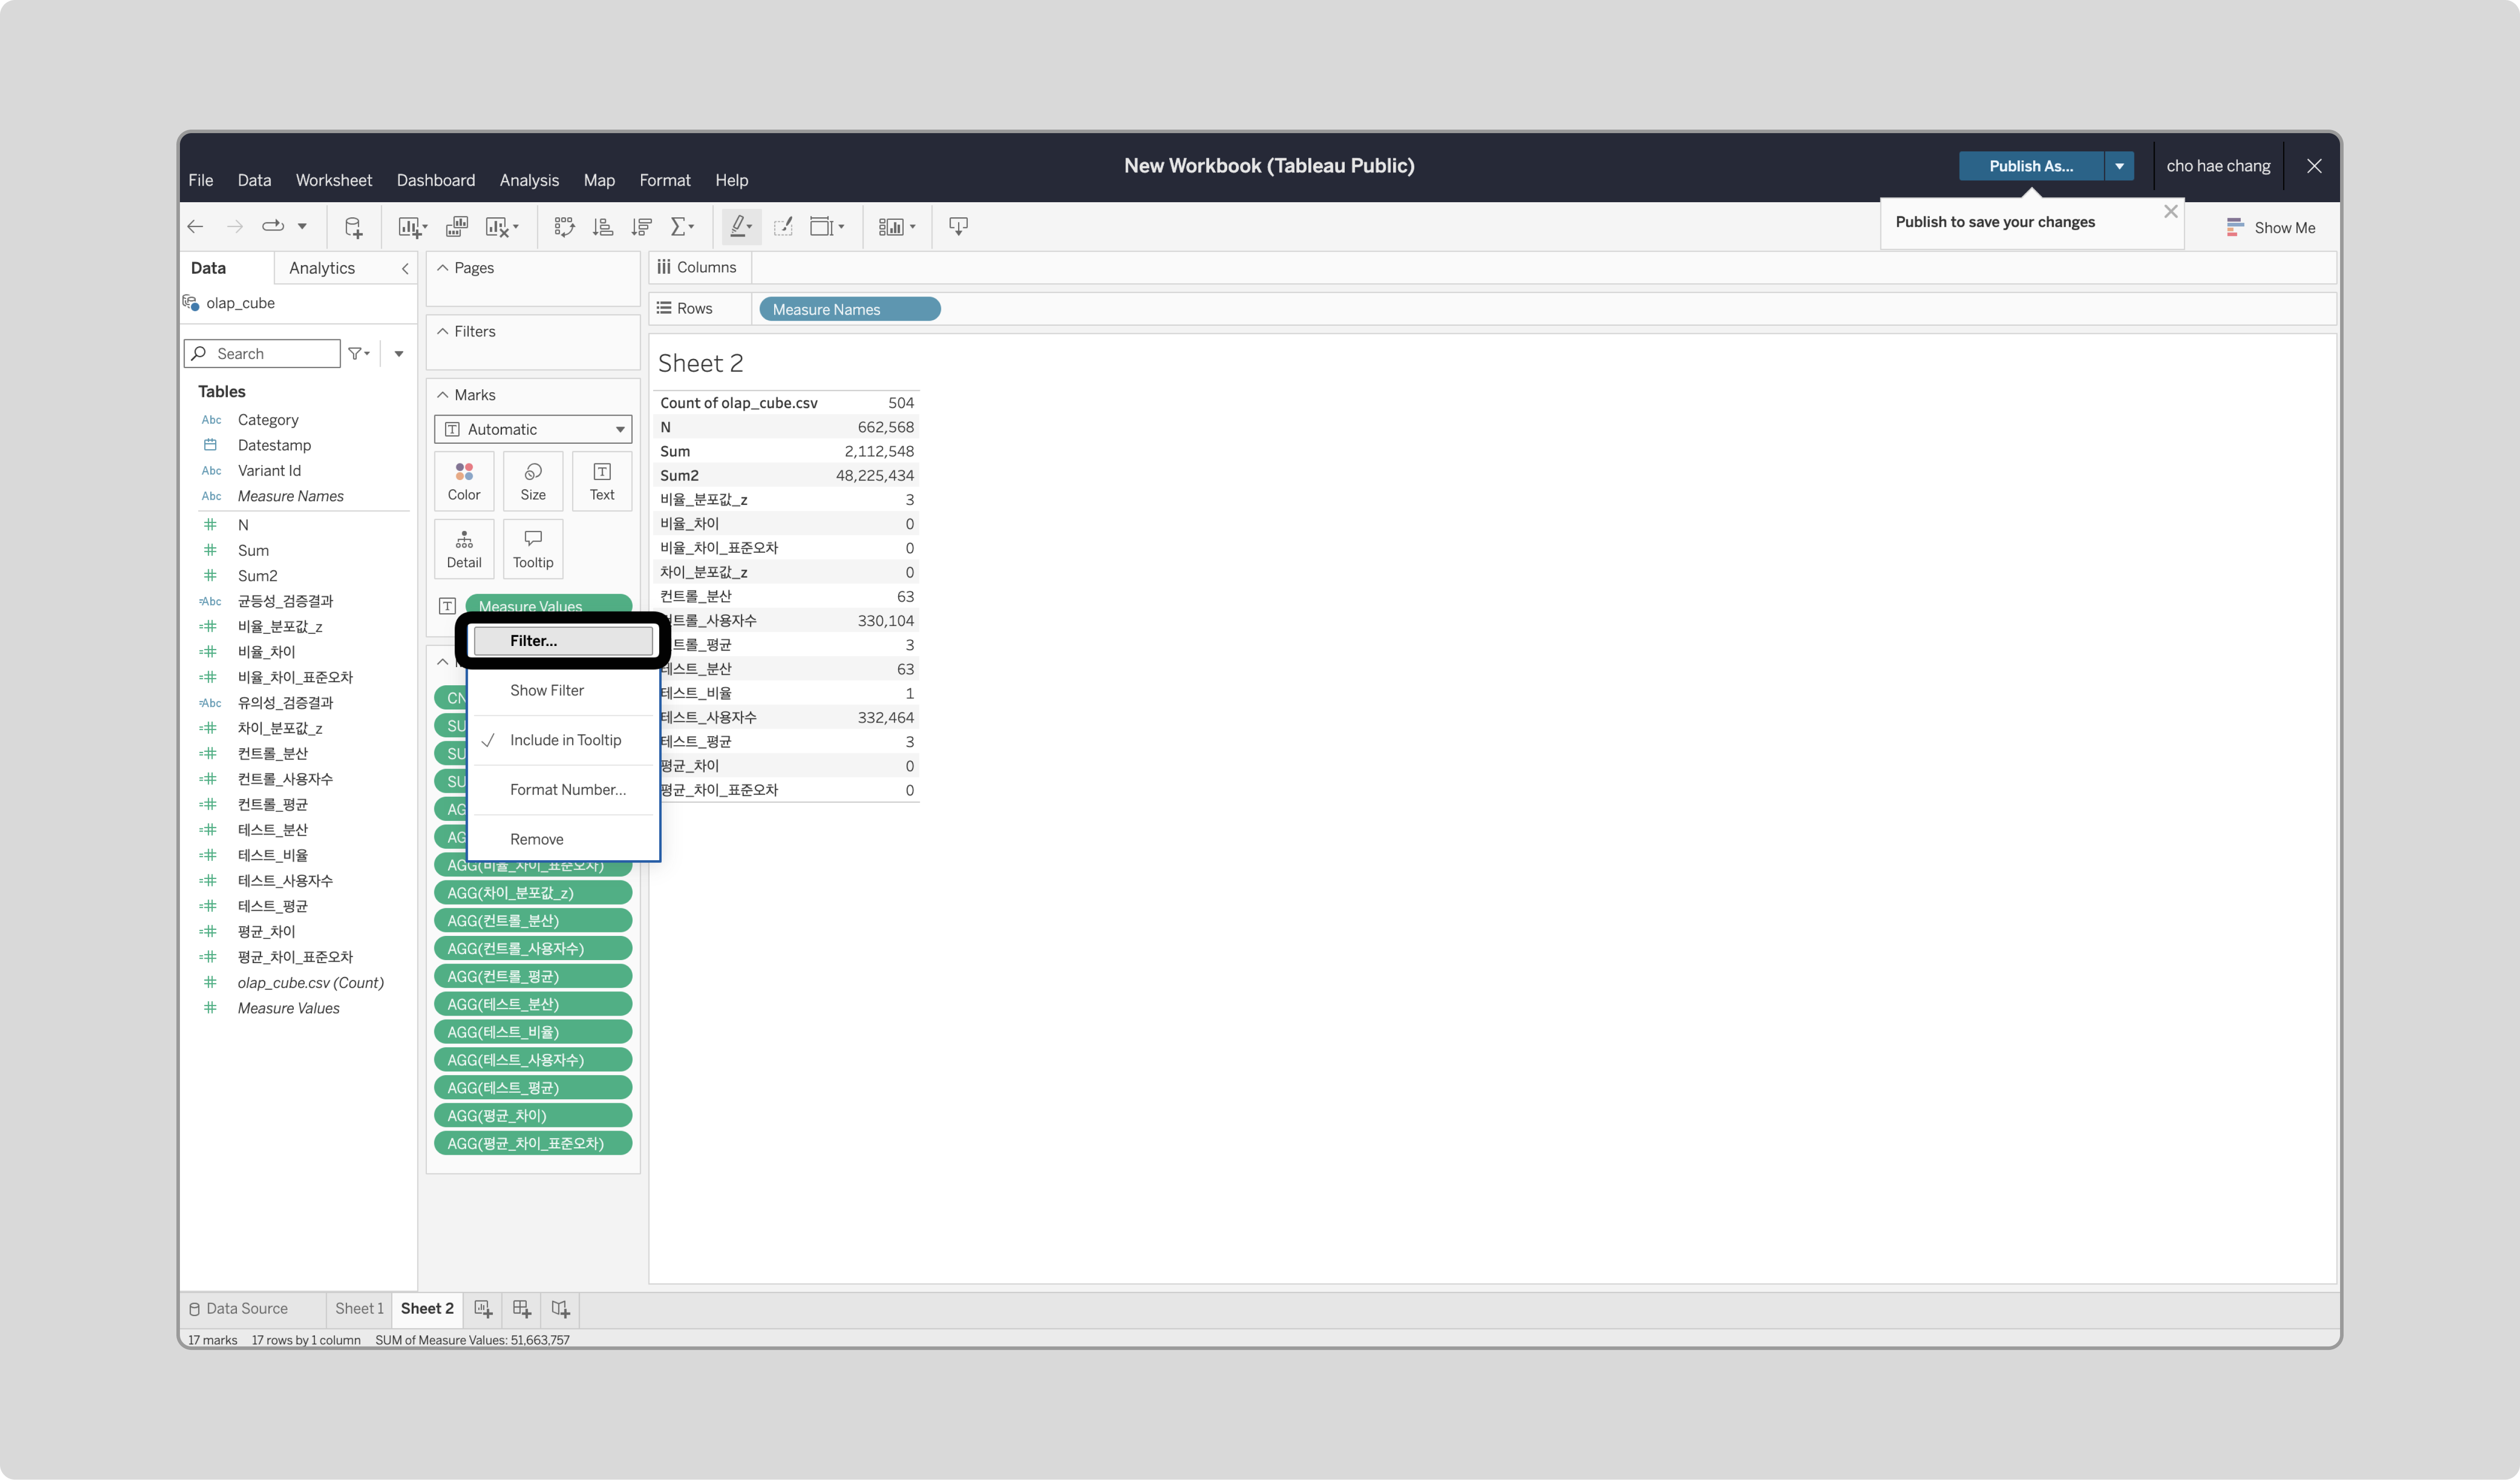Image resolution: width=2520 pixels, height=1480 pixels.
Task: Click the Sheet 2 title text
Action: click(700, 363)
